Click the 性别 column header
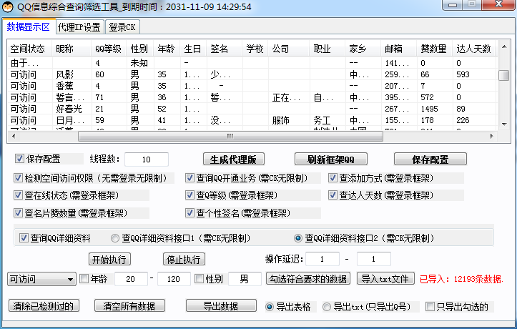 140,49
